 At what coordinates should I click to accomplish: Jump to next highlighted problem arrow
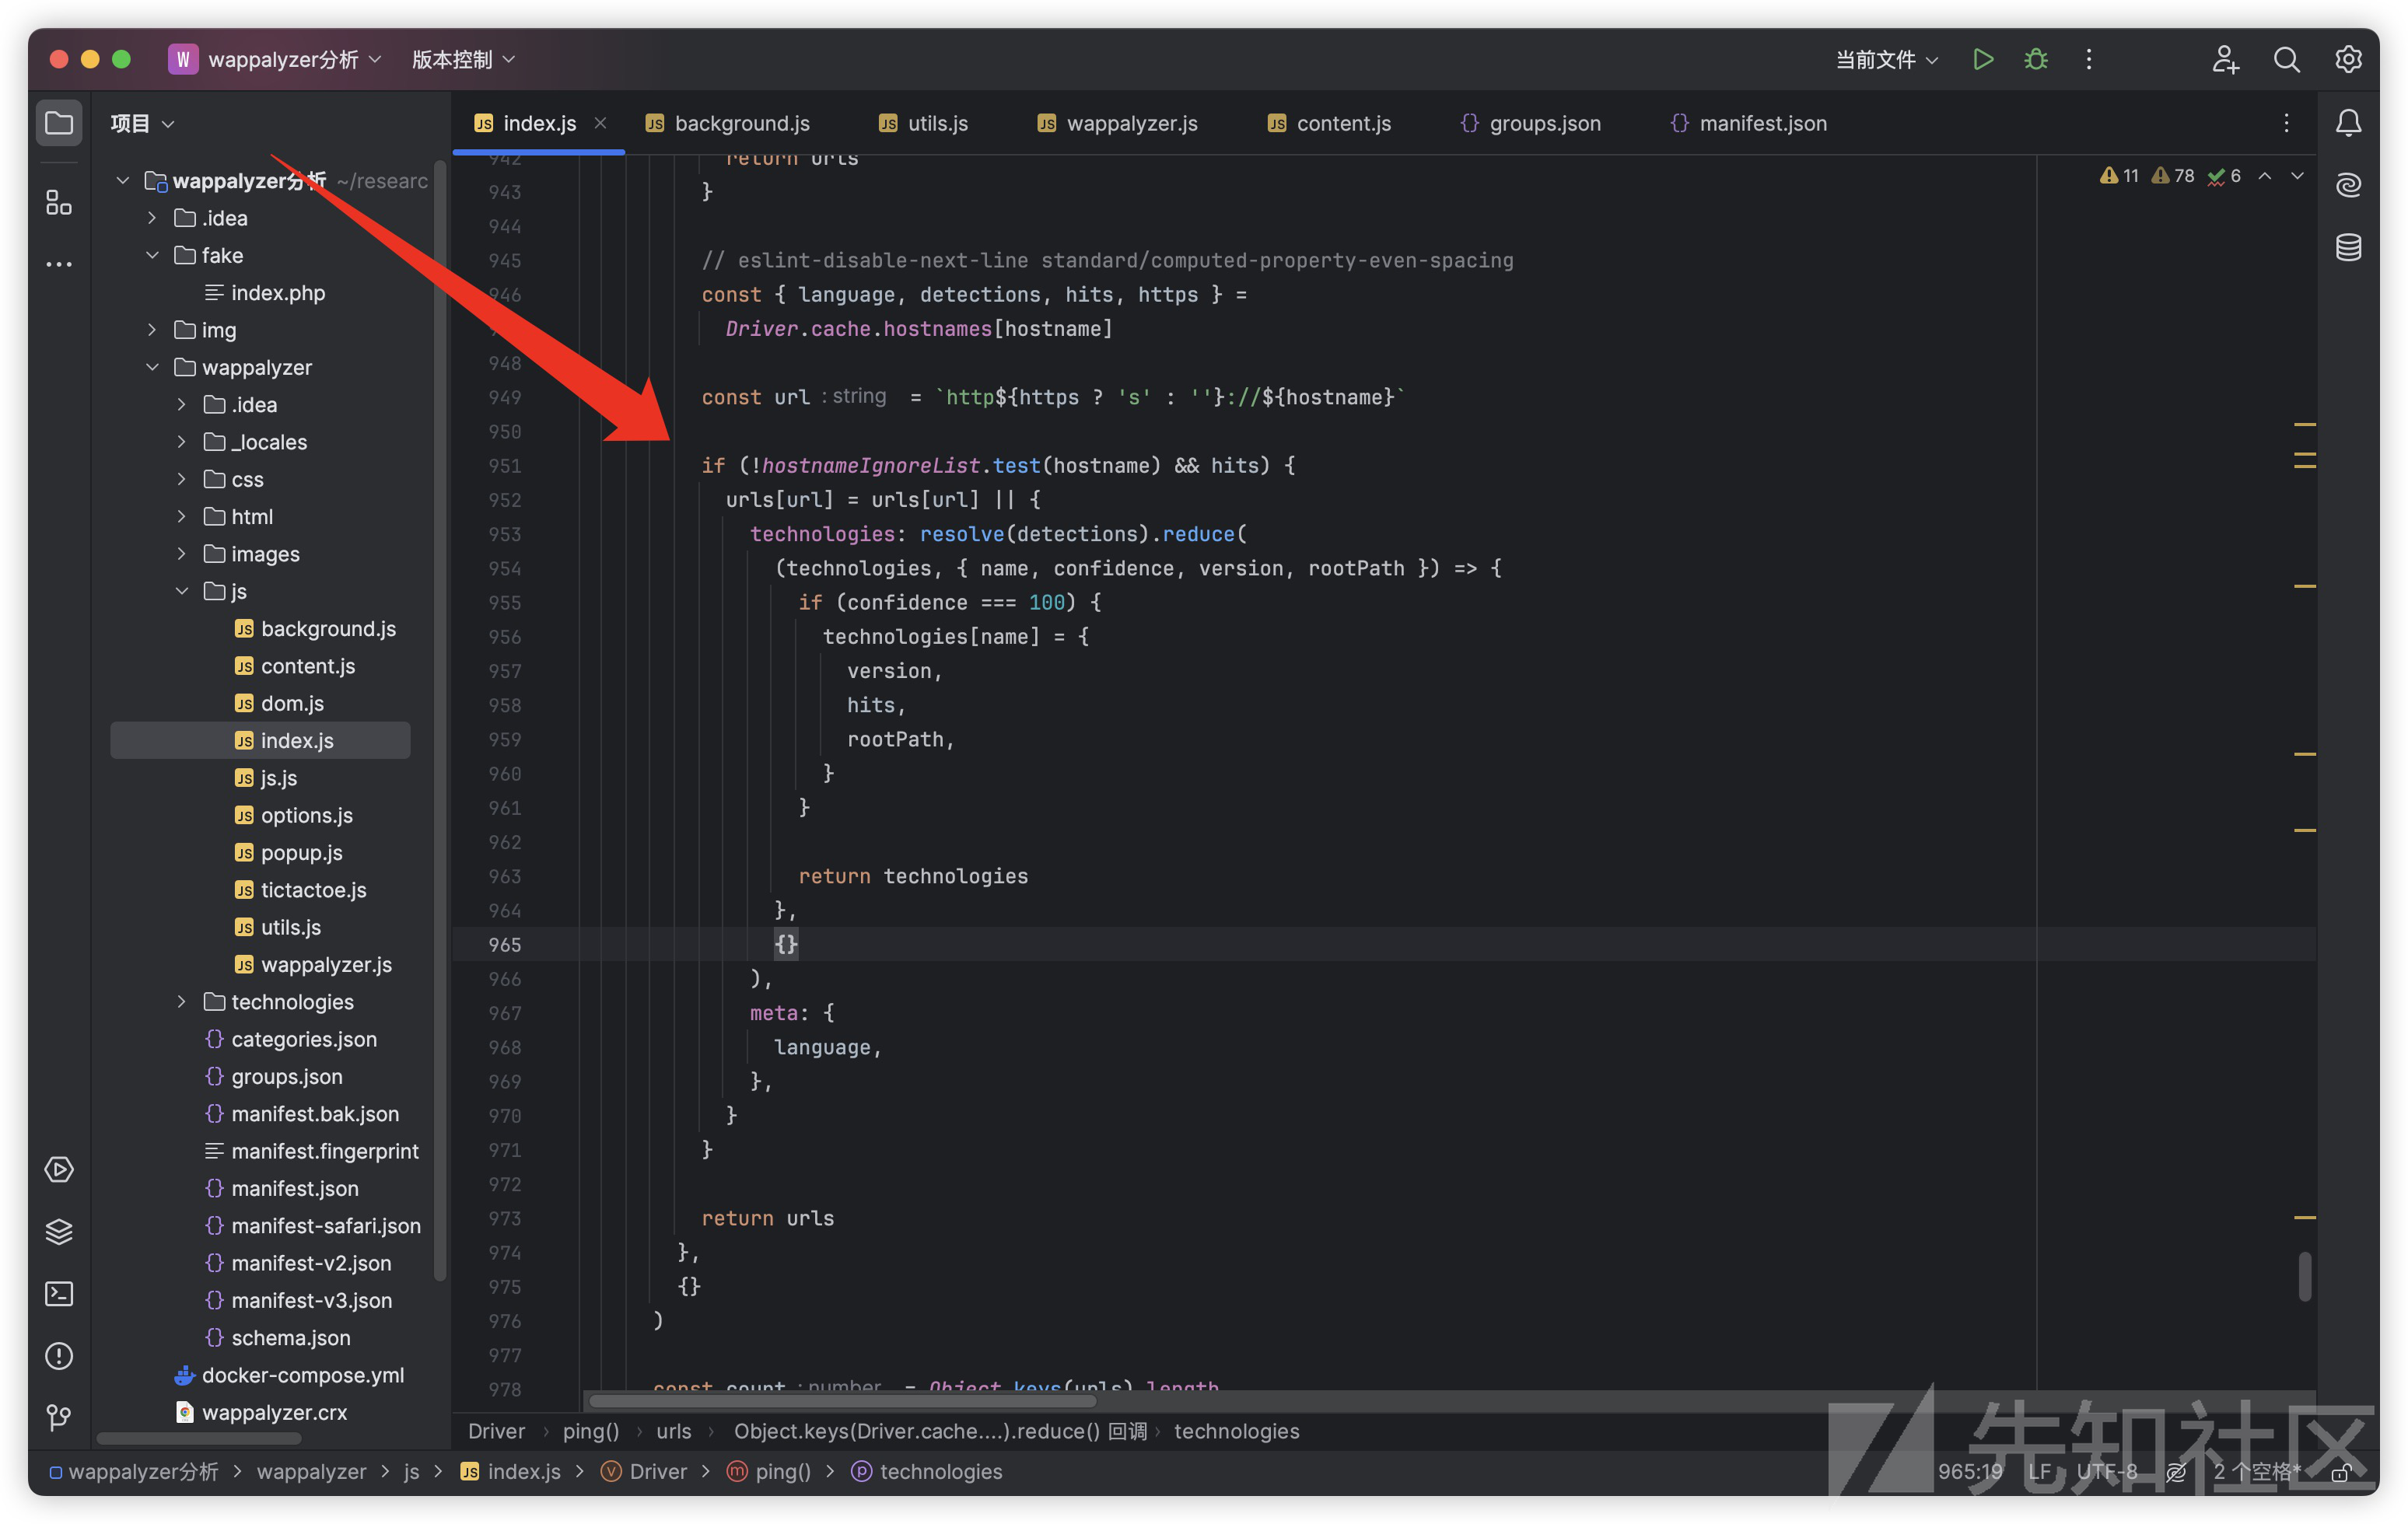click(2297, 176)
